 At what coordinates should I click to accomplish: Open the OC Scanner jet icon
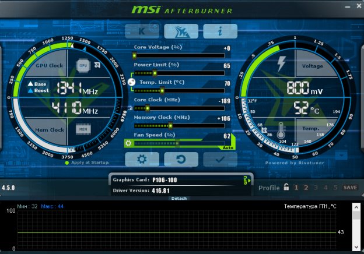pos(181,31)
